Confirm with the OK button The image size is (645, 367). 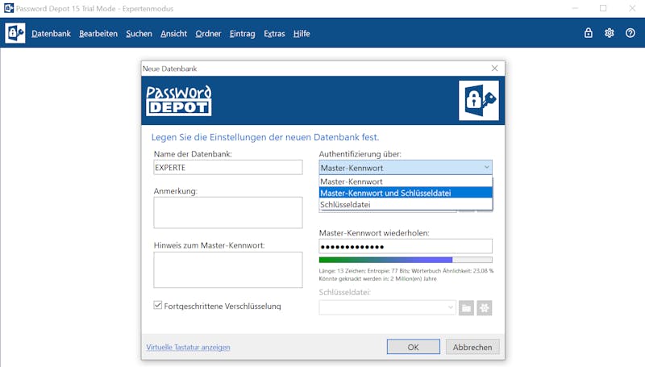(413, 347)
